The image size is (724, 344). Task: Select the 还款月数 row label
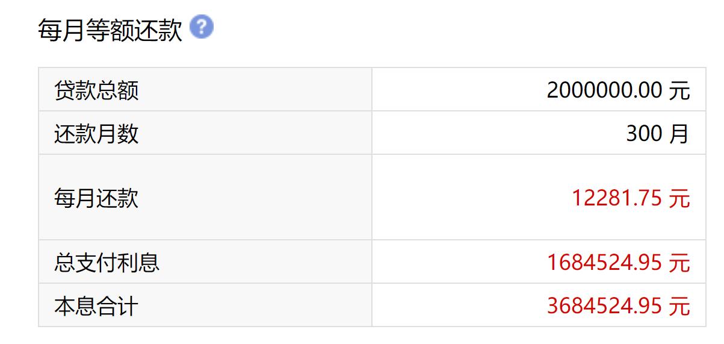pyautogui.click(x=96, y=133)
